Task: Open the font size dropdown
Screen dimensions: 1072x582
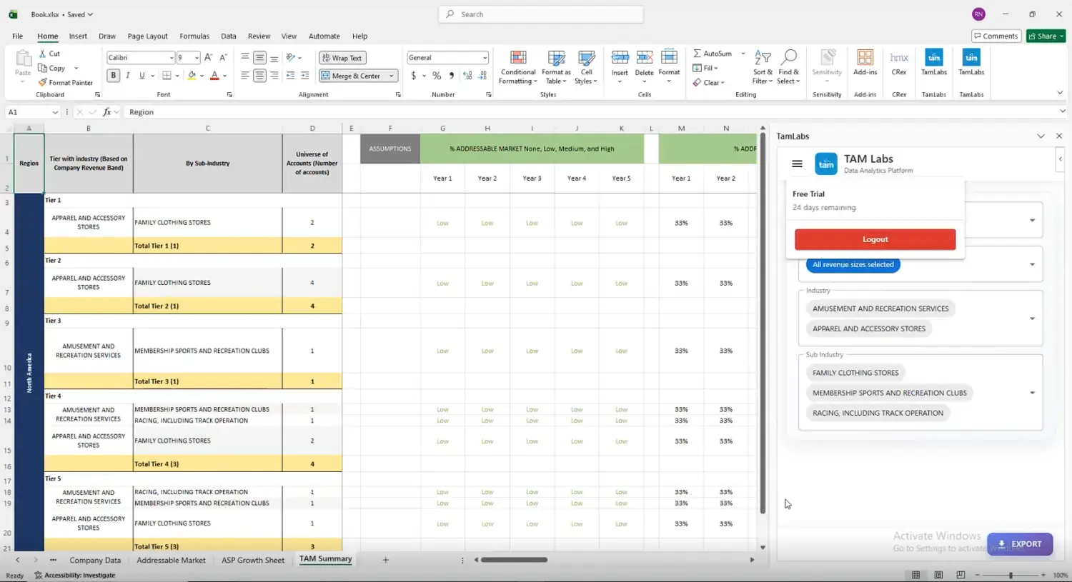Action: click(x=197, y=58)
